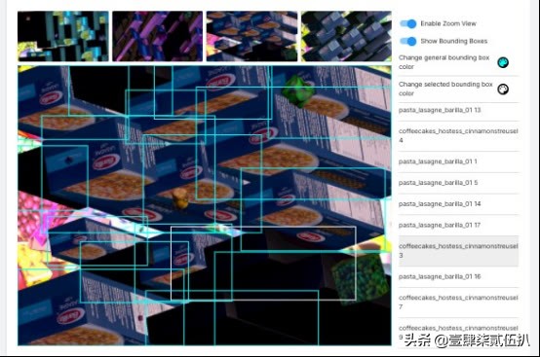Select coffeecakes_hostess_cinnamonstreusel 7 in the list
This screenshot has width=540, height=357.
tap(458, 303)
